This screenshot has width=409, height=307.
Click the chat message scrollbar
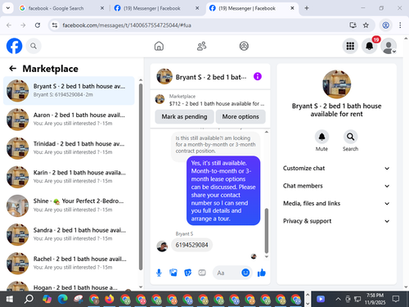[267, 231]
